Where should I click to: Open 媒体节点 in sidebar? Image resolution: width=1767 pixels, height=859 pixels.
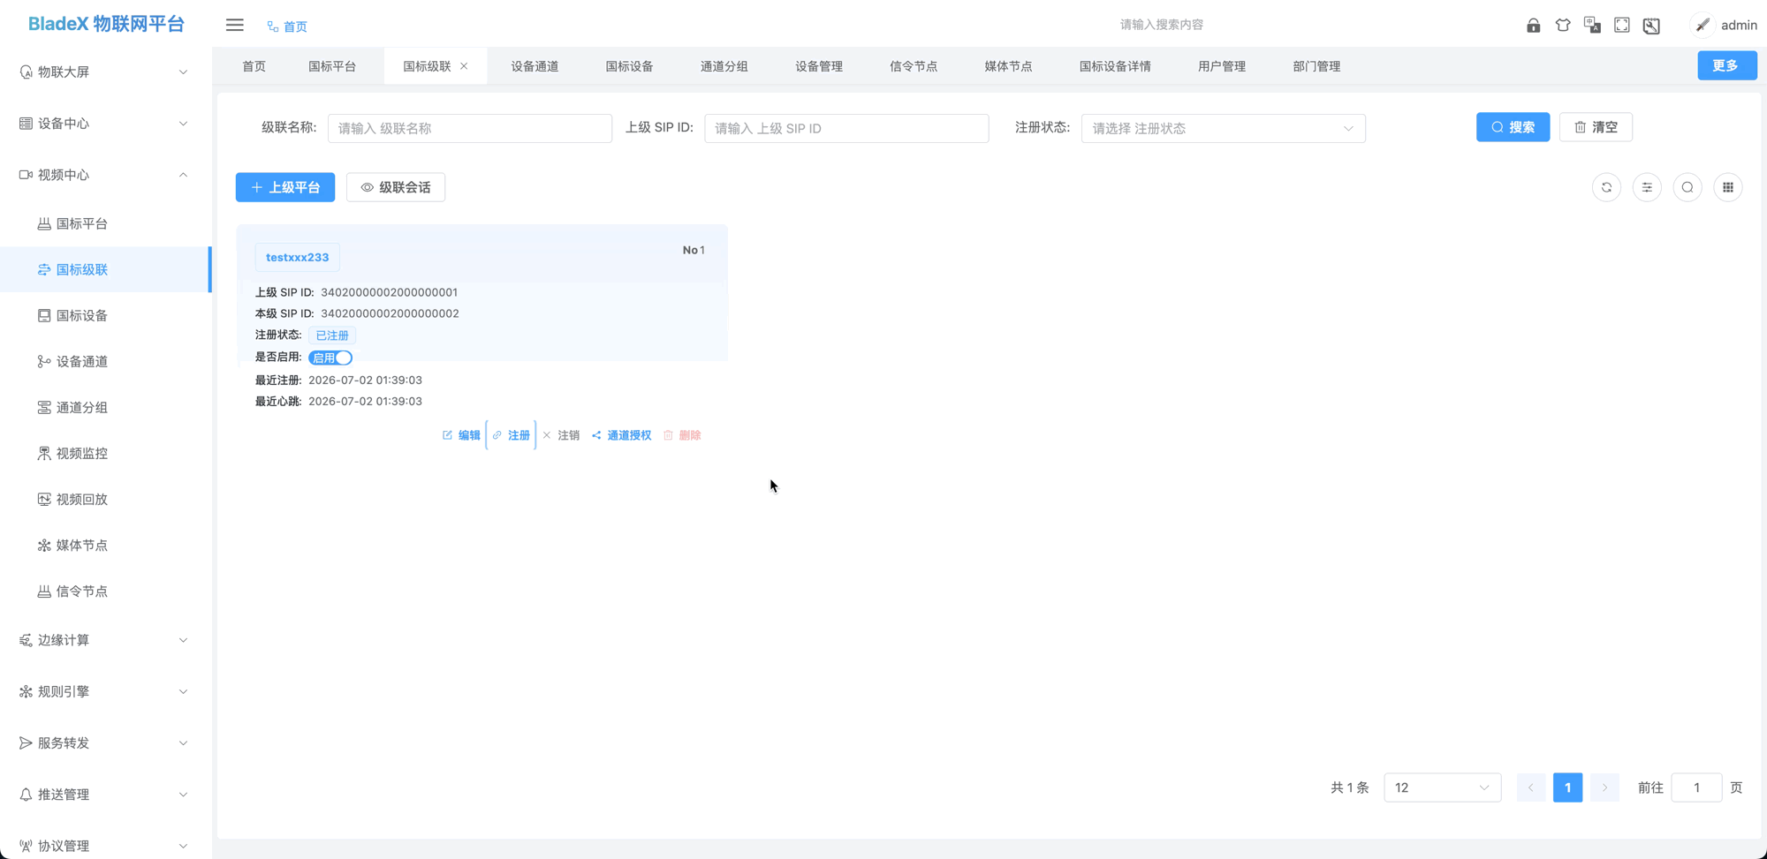[106, 545]
